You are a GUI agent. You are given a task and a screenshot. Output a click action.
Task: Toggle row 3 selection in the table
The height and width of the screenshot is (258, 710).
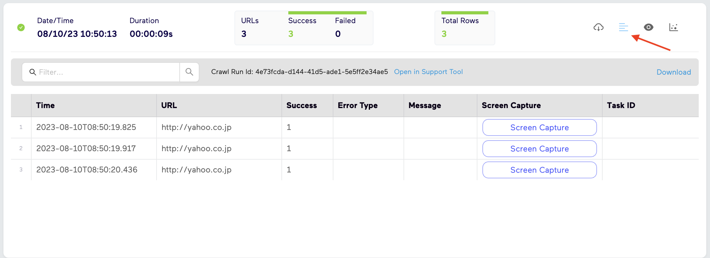(21, 170)
